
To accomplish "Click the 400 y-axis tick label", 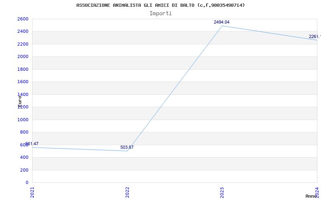I will click(x=24, y=158).
